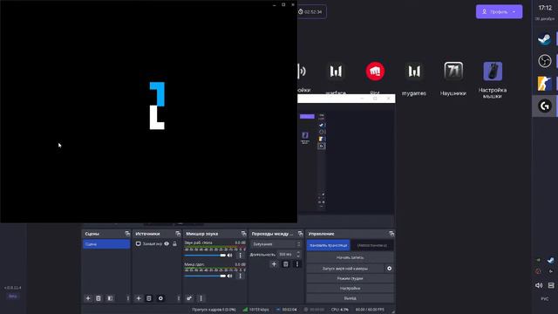Undock the Микшер звука panel

244,234
